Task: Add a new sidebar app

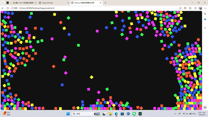Action: pyautogui.click(x=205, y=28)
